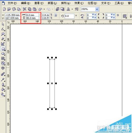Increase top-right corner roundness value
The height and width of the screenshot is (133, 132).
coord(114,15)
